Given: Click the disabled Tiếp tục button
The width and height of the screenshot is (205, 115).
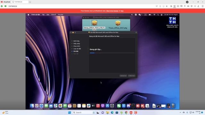Looking at the screenshot, I should [x=132, y=76].
